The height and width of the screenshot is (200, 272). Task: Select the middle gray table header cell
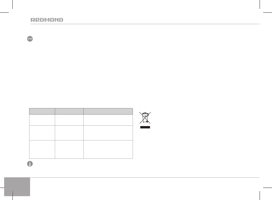click(69, 111)
